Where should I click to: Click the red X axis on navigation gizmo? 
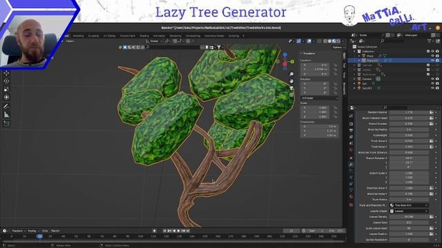[x=285, y=64]
